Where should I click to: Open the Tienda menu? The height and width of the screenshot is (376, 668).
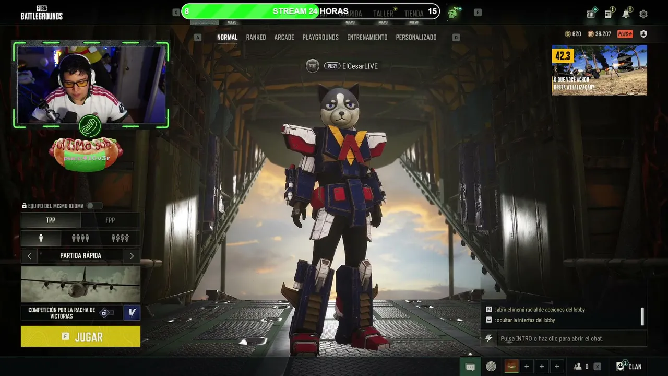414,14
